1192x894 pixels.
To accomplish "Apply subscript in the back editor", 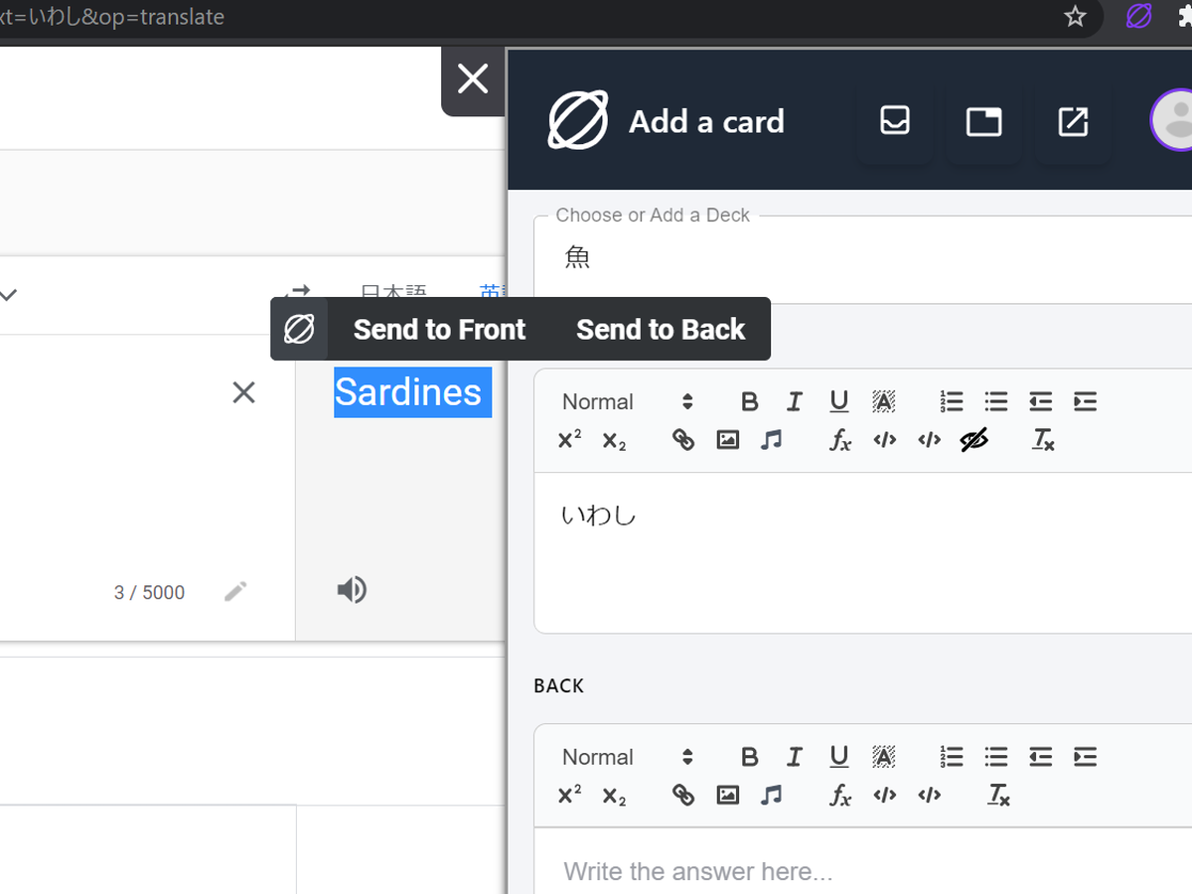I will pos(615,796).
